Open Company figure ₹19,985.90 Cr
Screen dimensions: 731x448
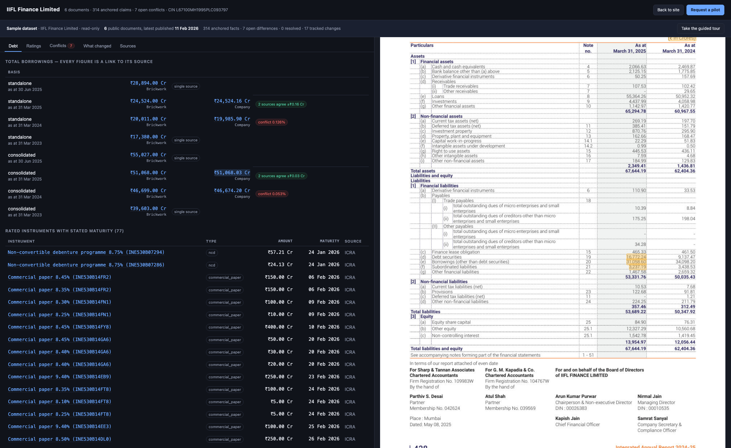tap(232, 119)
